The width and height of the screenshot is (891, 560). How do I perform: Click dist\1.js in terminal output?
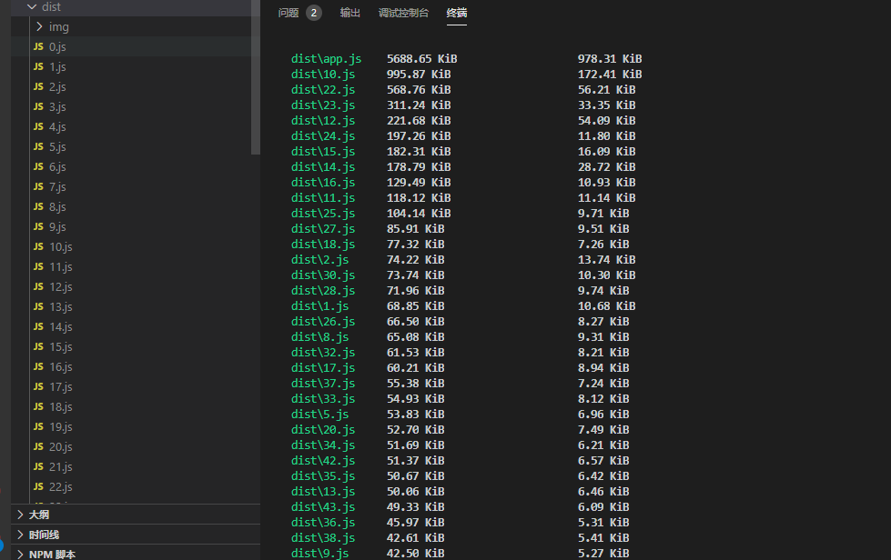tap(320, 305)
